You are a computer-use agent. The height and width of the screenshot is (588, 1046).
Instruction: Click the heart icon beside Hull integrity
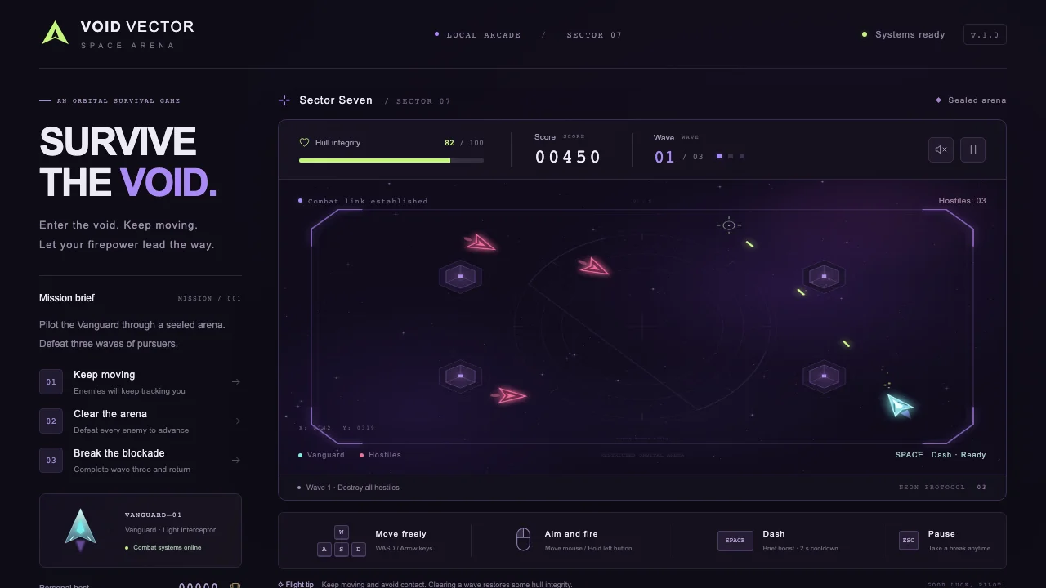click(x=304, y=143)
